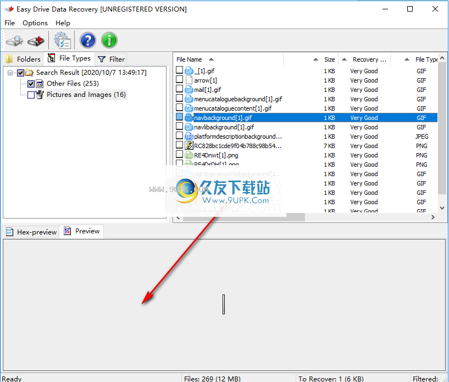
Task: Sort by File Name column arrow
Action: [212, 59]
